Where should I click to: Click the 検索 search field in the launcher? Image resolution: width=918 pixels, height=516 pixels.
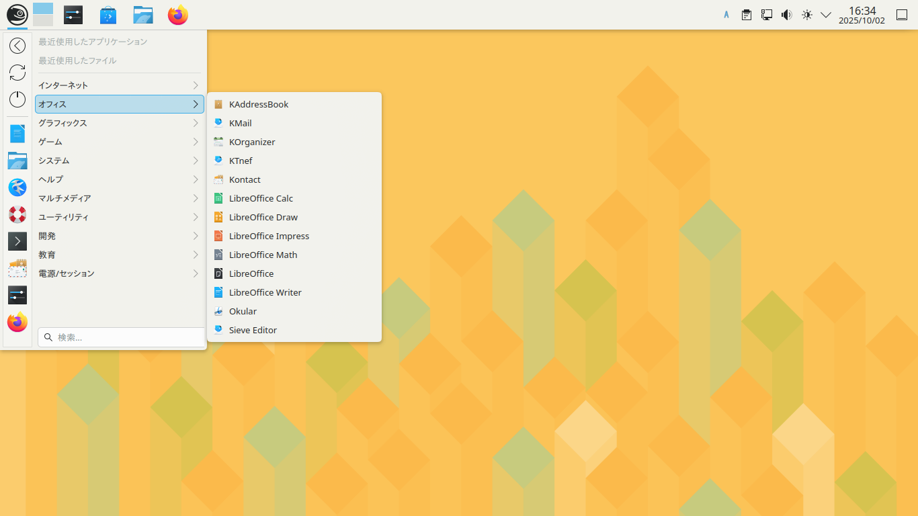121,337
